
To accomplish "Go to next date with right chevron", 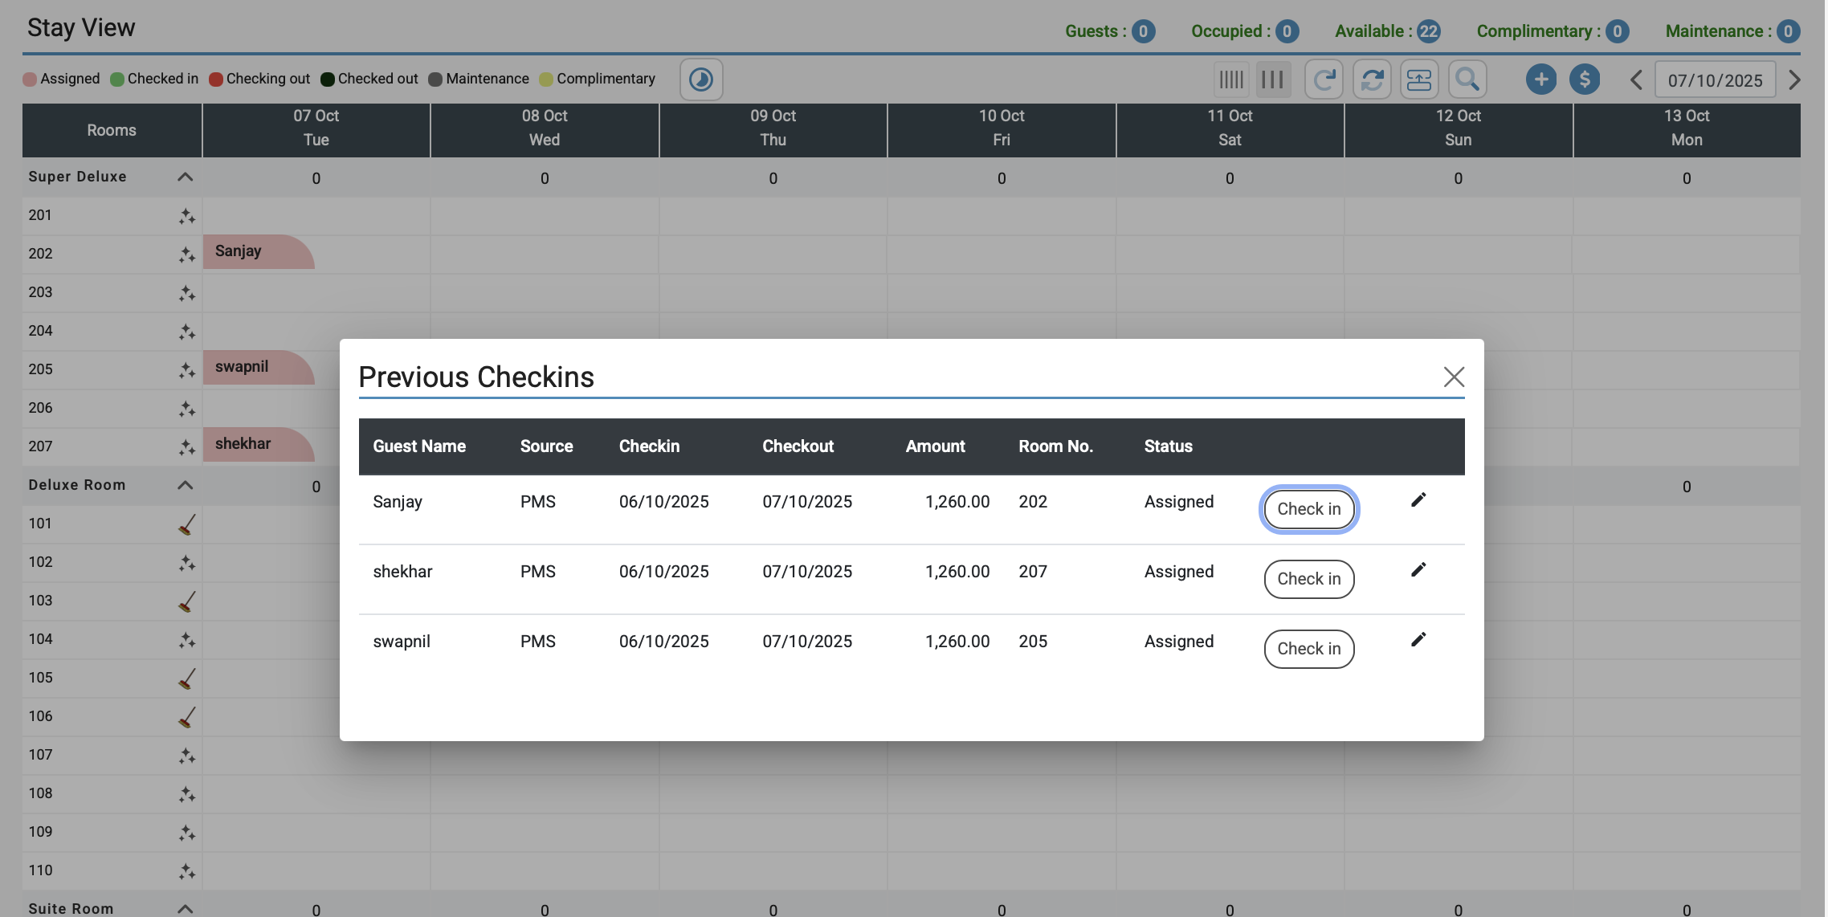I will click(x=1794, y=80).
